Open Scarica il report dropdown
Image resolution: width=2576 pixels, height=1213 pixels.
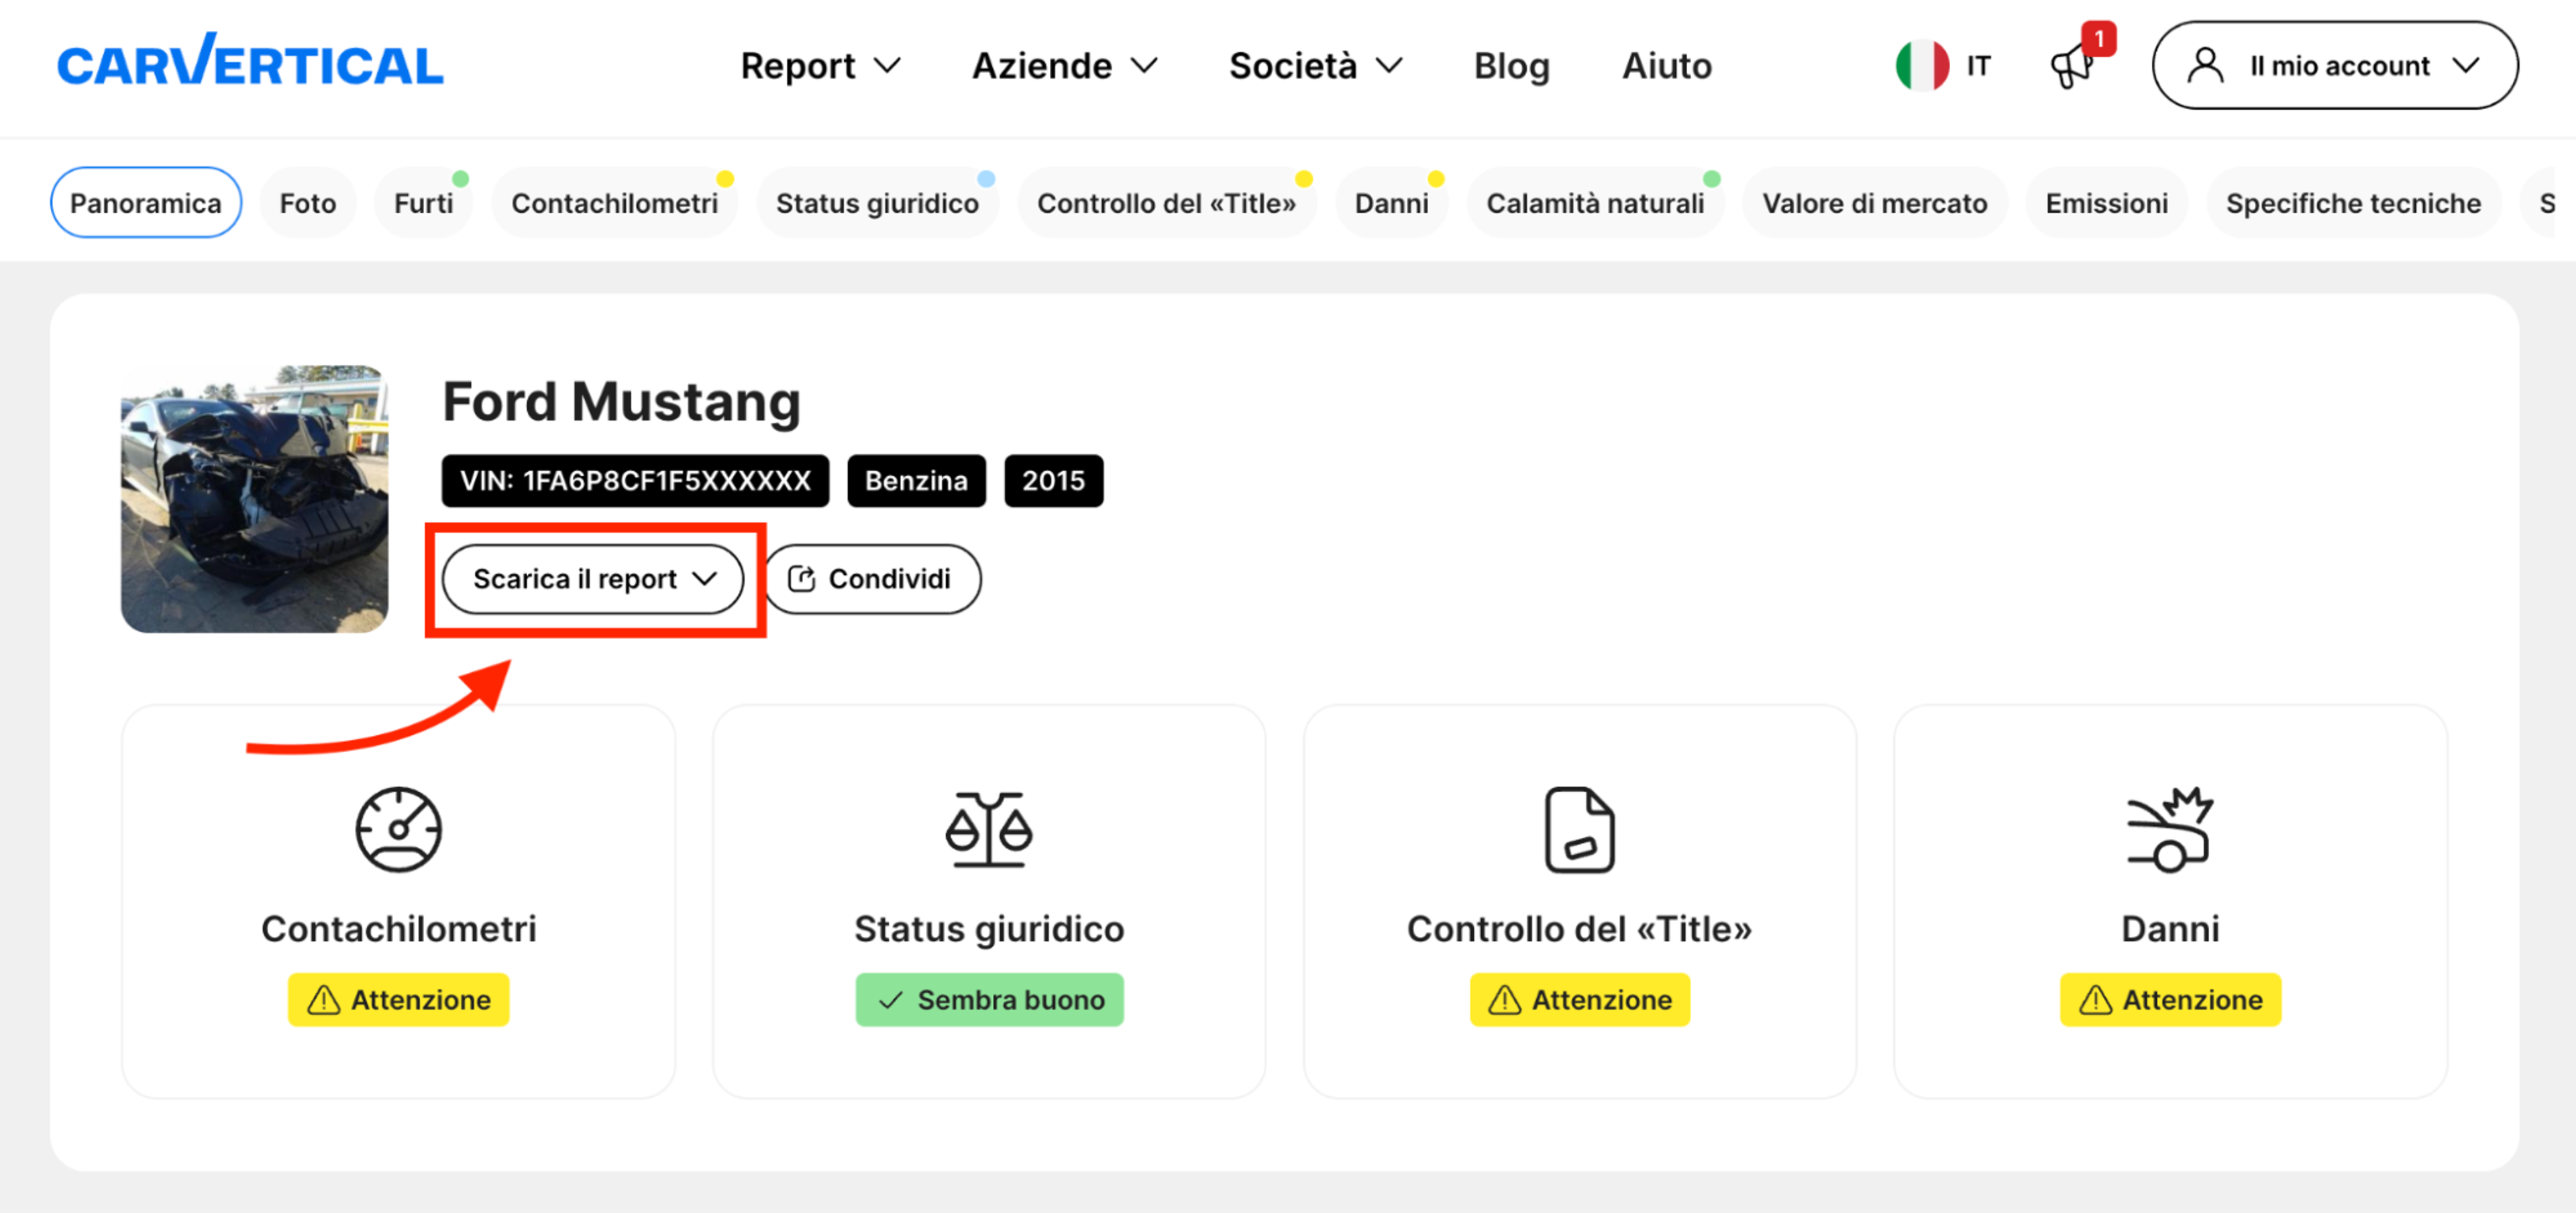594,579
